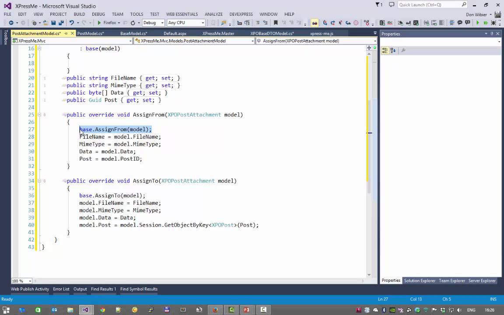Click the New Project globe icon
This screenshot has width=504, height=315.
point(34,23)
